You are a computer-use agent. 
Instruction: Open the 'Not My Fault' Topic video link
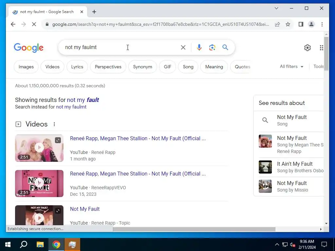point(85,209)
